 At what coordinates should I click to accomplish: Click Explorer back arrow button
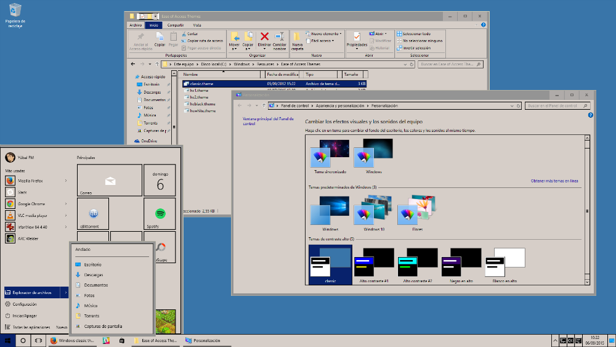pos(133,64)
